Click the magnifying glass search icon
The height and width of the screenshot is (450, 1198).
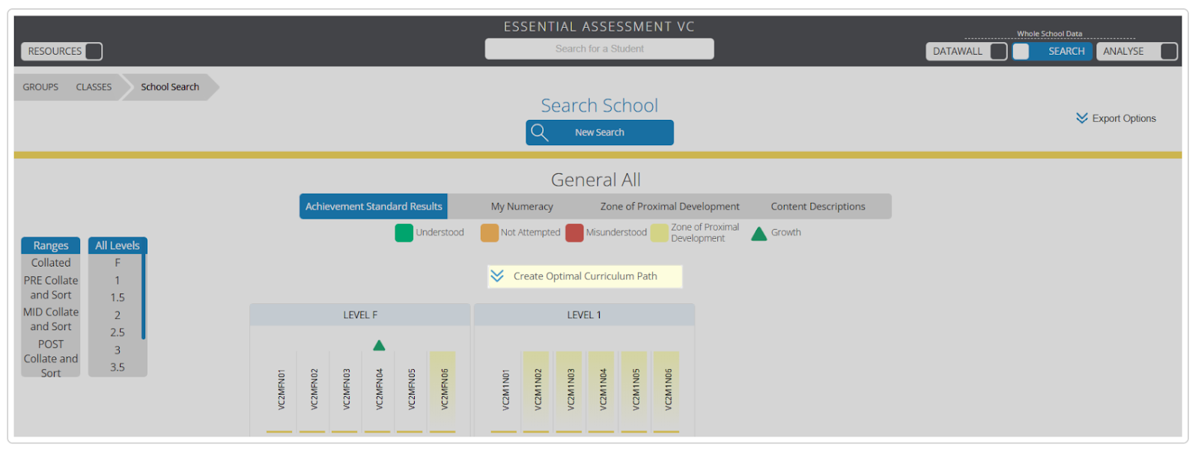pos(539,133)
